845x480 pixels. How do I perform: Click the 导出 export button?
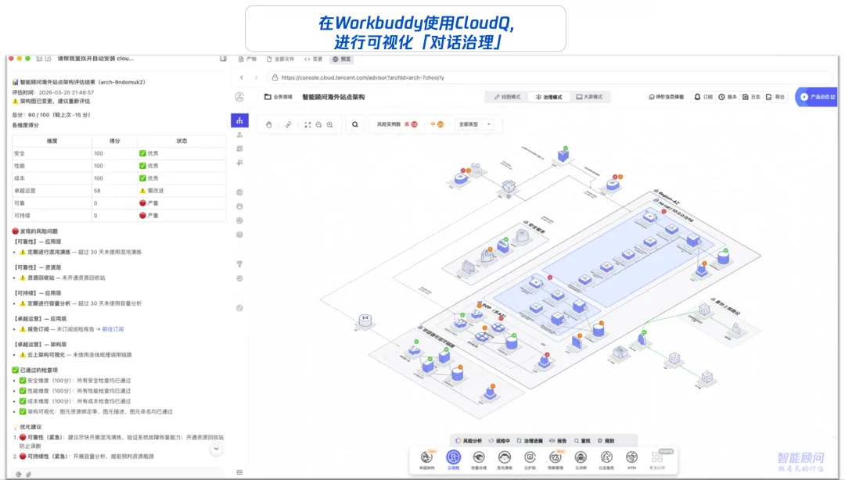(775, 97)
